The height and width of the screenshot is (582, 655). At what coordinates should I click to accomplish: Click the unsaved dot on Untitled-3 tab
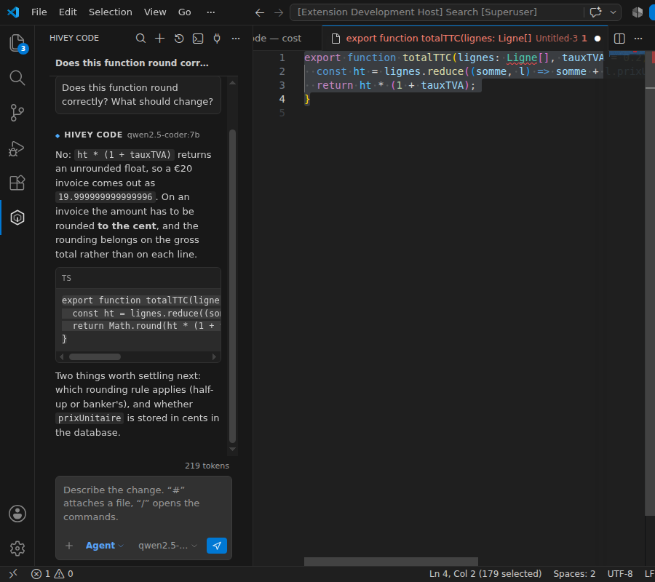point(598,39)
